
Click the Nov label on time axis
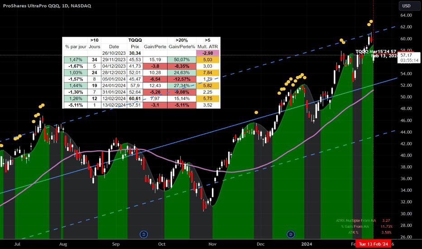coord(212,244)
